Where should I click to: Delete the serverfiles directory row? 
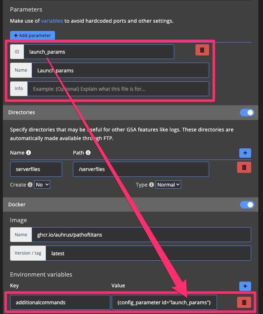(x=244, y=167)
